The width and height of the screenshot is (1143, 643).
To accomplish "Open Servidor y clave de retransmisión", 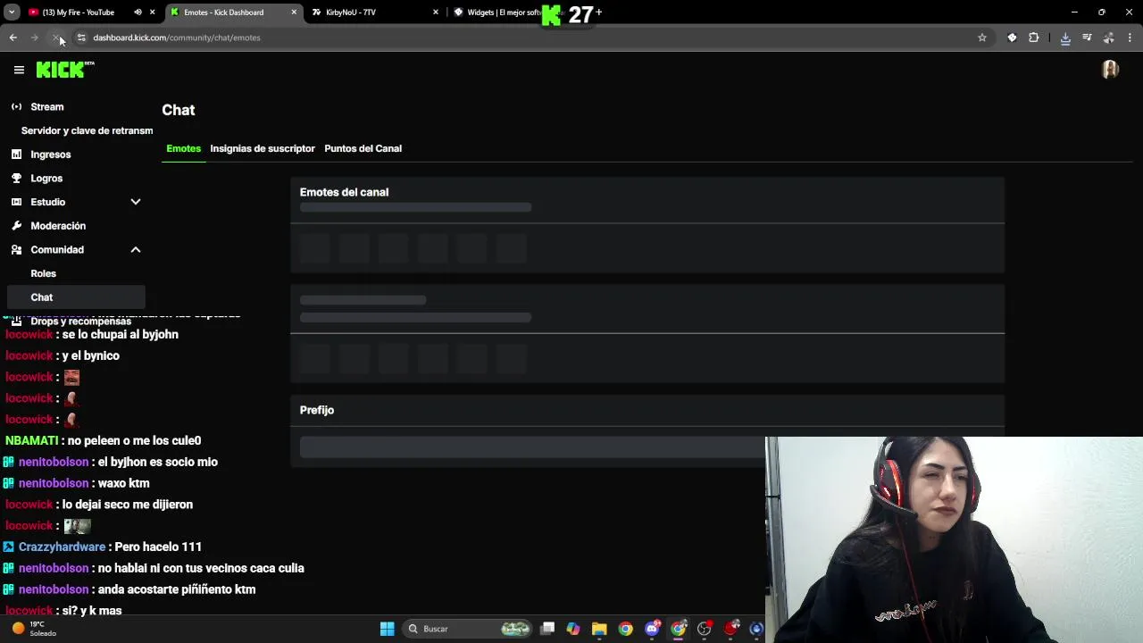I will [x=87, y=130].
